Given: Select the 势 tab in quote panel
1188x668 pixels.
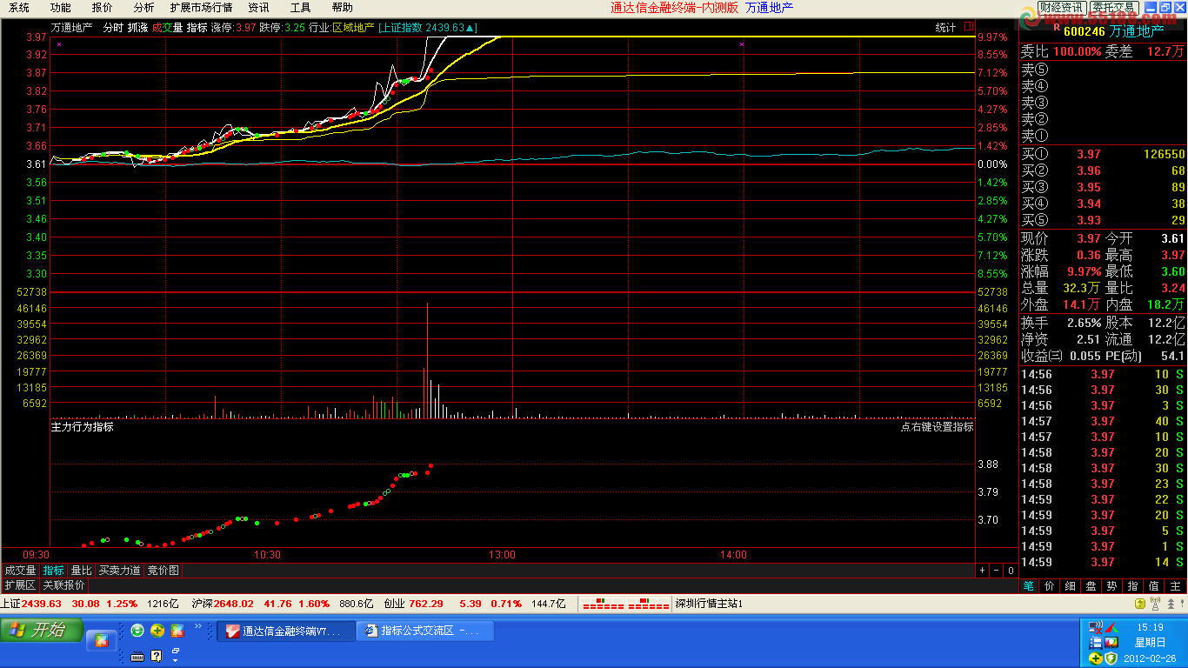Looking at the screenshot, I should tap(1112, 586).
